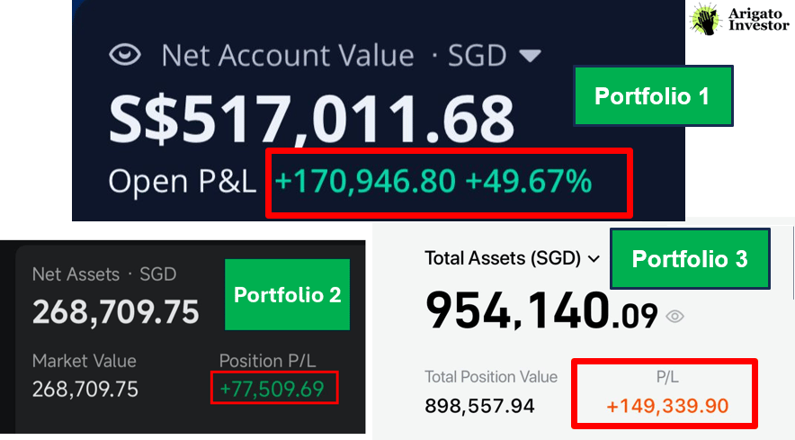
Task: Expand the Total Assets (SGD) chevron
Action: (594, 259)
